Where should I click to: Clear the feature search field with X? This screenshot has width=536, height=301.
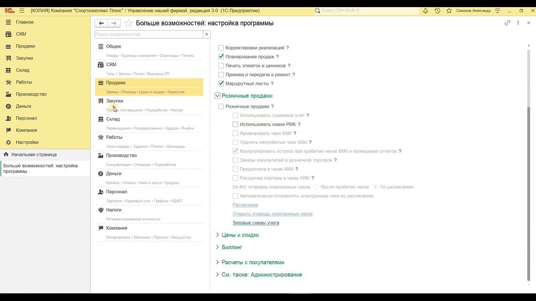point(206,34)
